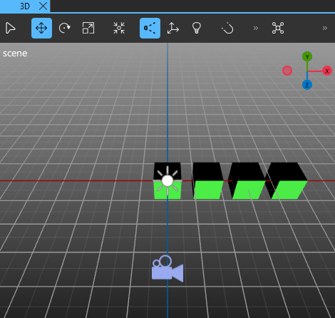
Task: Select the camera gizmo in scene
Action: click(x=167, y=269)
